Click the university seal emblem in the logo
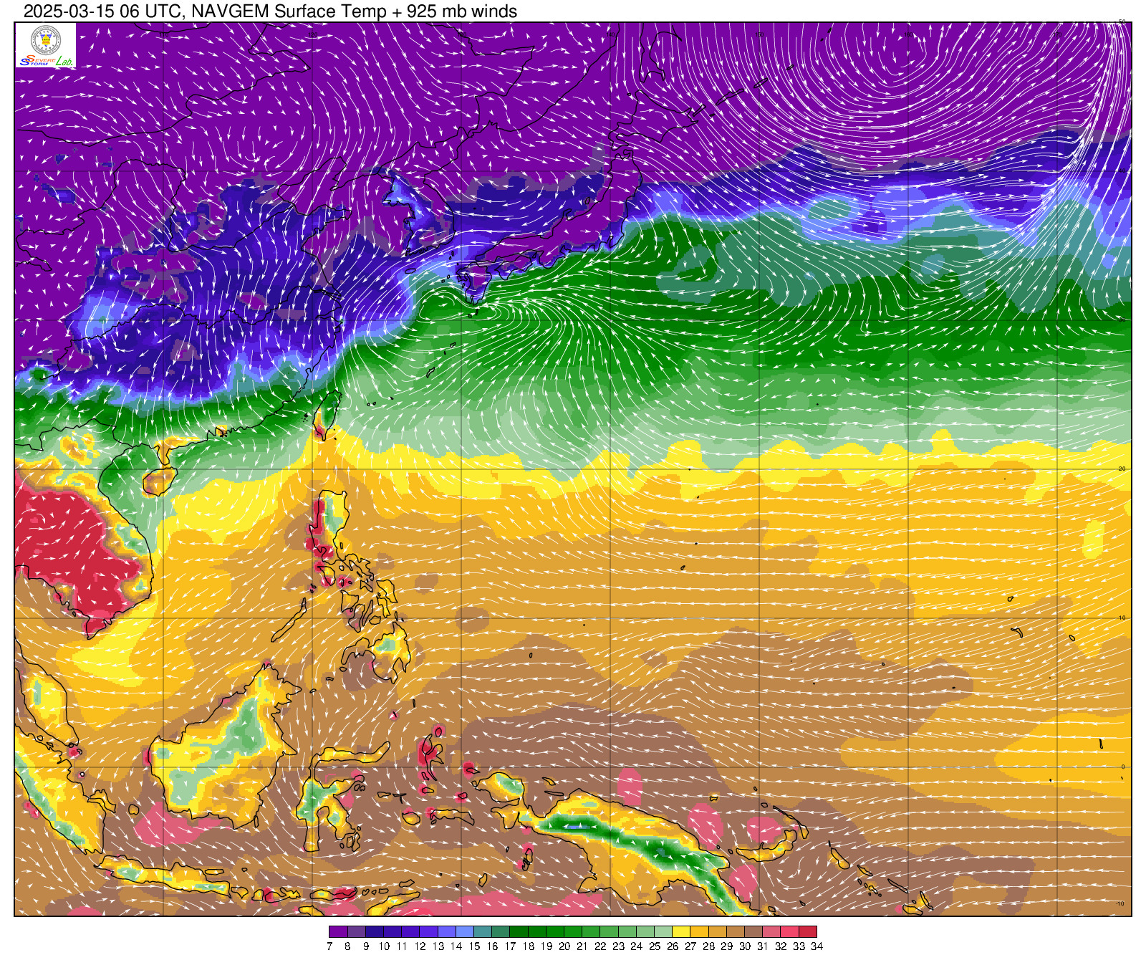This screenshot has width=1146, height=960. (x=46, y=40)
